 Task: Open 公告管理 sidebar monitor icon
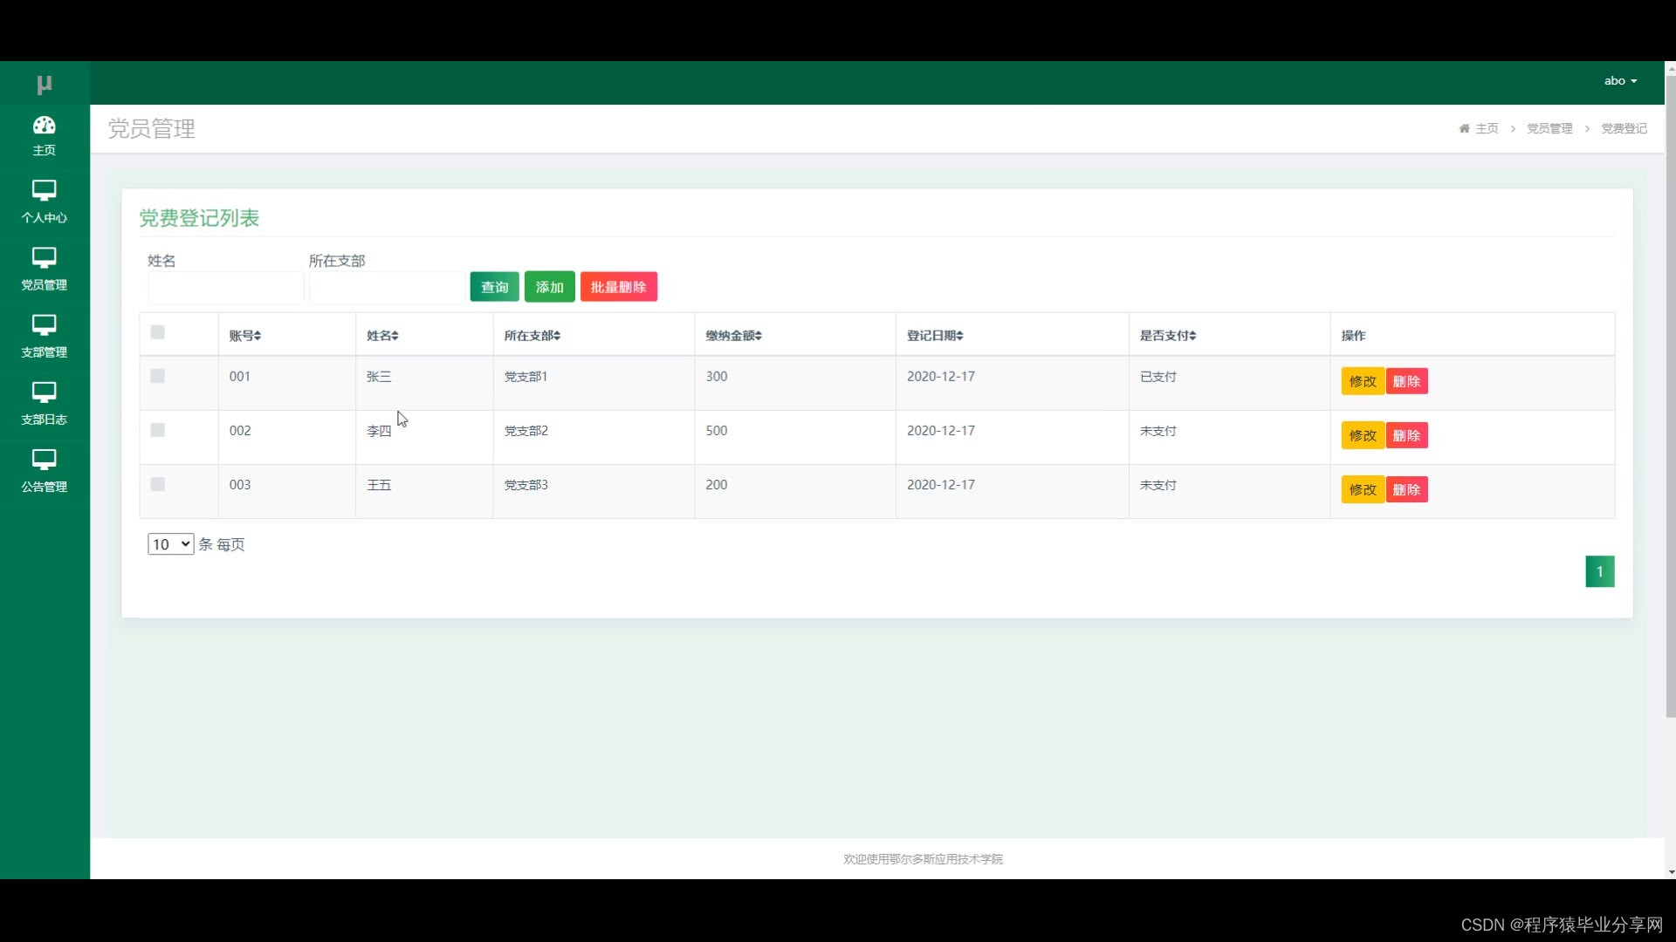point(44,459)
